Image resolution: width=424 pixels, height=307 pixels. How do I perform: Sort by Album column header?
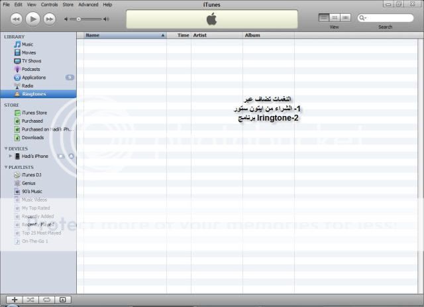[x=268, y=35]
